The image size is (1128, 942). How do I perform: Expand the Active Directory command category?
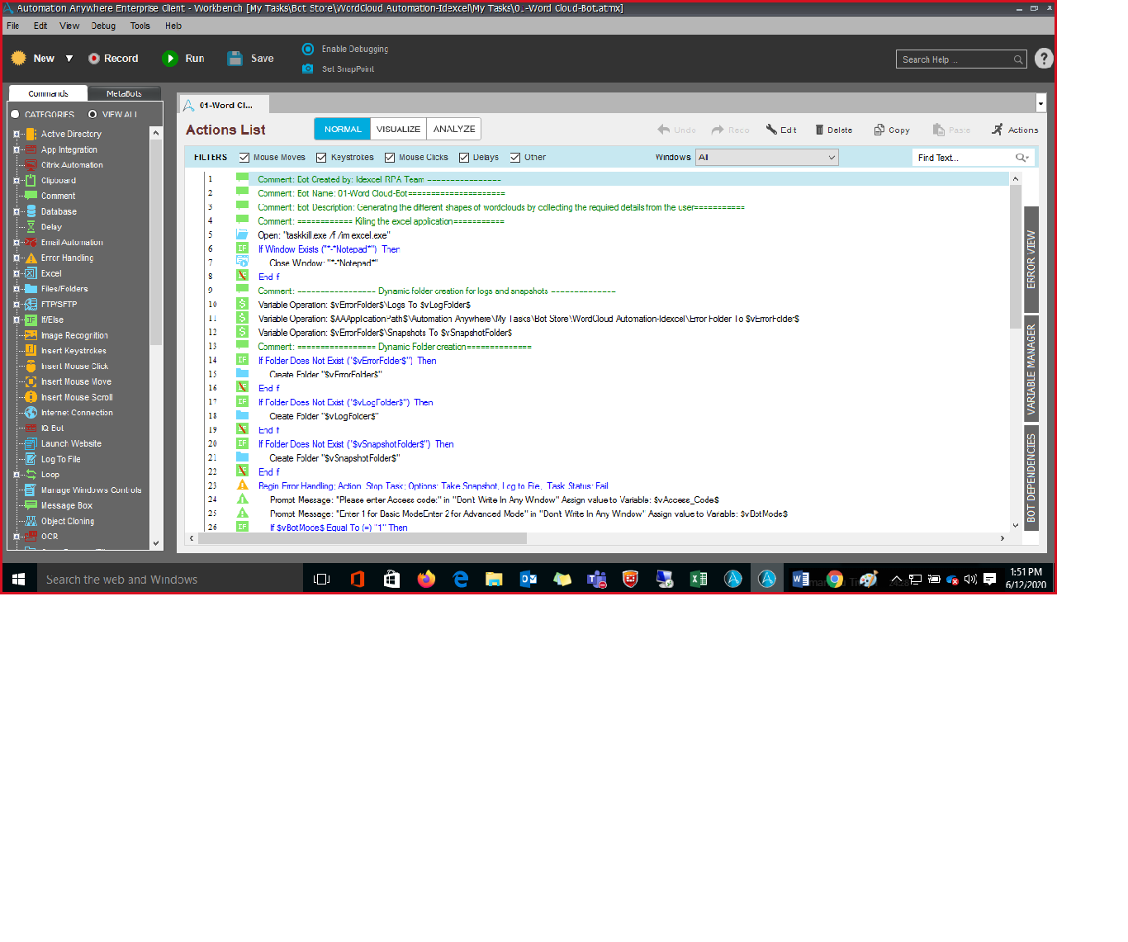pos(17,134)
